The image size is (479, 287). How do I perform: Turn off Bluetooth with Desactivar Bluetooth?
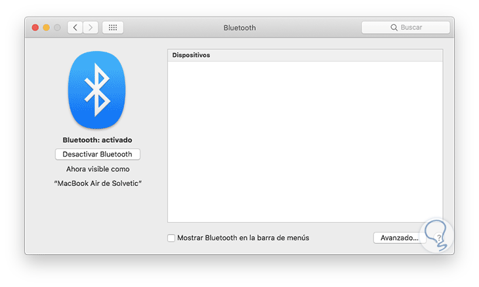tap(98, 155)
